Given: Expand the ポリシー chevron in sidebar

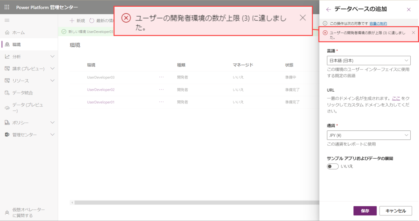Looking at the screenshot, I should click(x=53, y=123).
